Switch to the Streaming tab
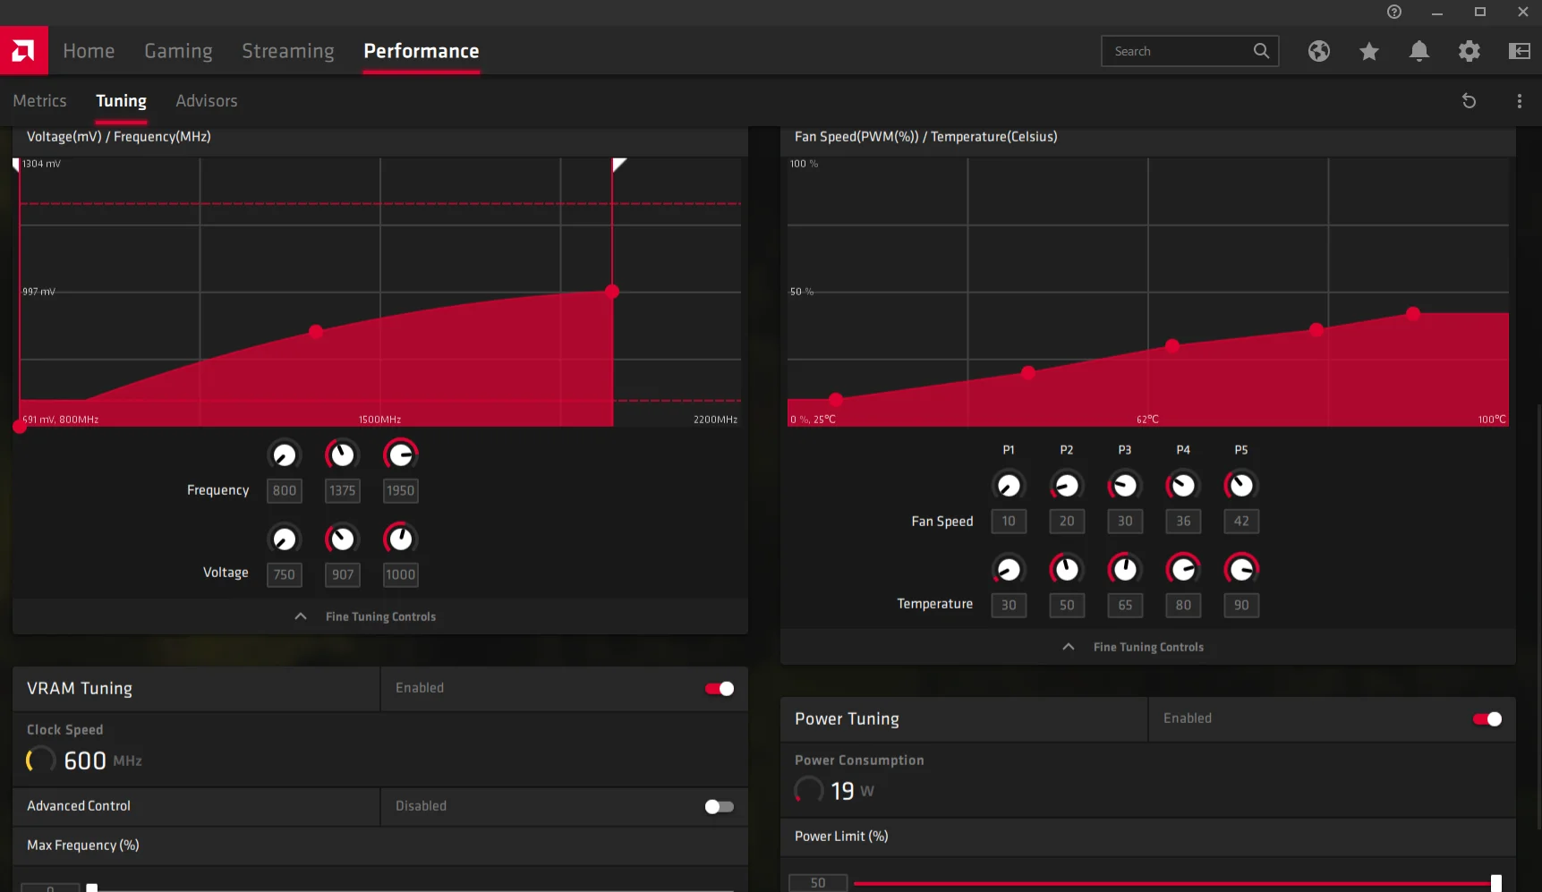The image size is (1542, 892). tap(288, 51)
